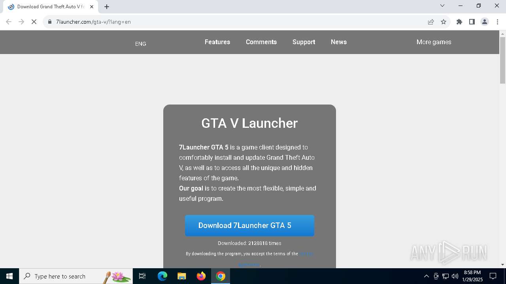Toggle browser side panel
Viewport: 506px width, 284px height.
point(472,22)
